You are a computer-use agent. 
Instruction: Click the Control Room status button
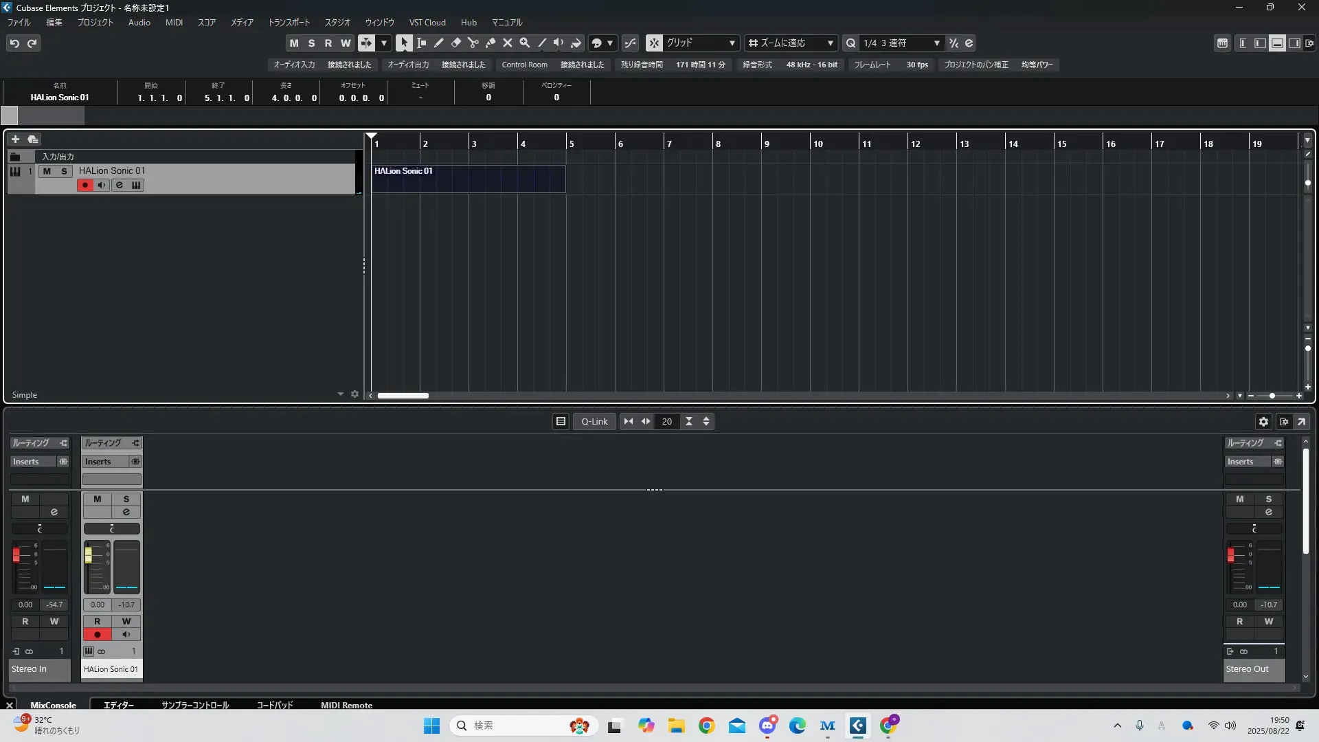pyautogui.click(x=524, y=65)
